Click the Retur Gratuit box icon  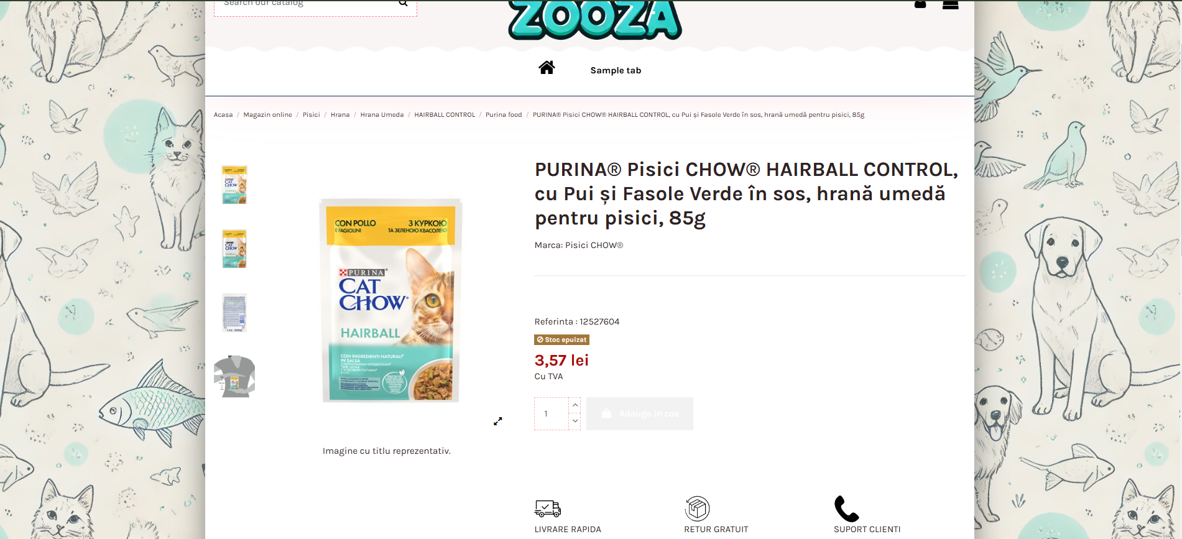tap(697, 509)
